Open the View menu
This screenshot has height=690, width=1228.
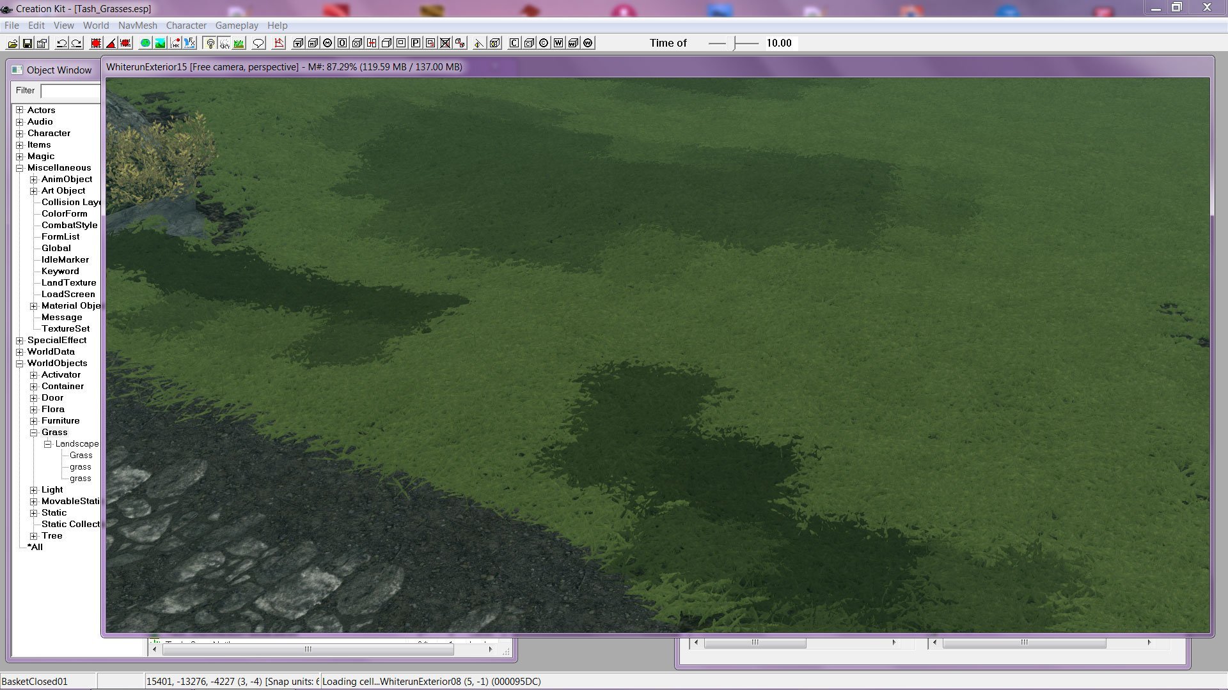click(63, 26)
